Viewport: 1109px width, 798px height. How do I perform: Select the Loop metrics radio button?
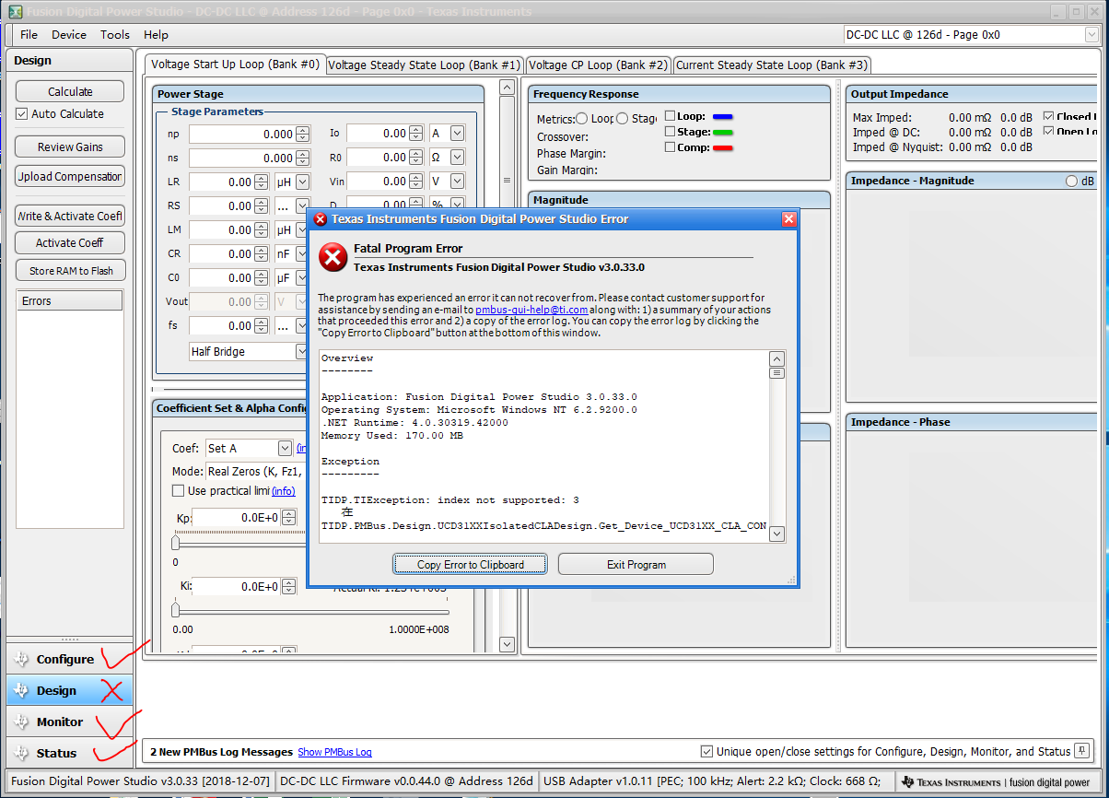[582, 119]
